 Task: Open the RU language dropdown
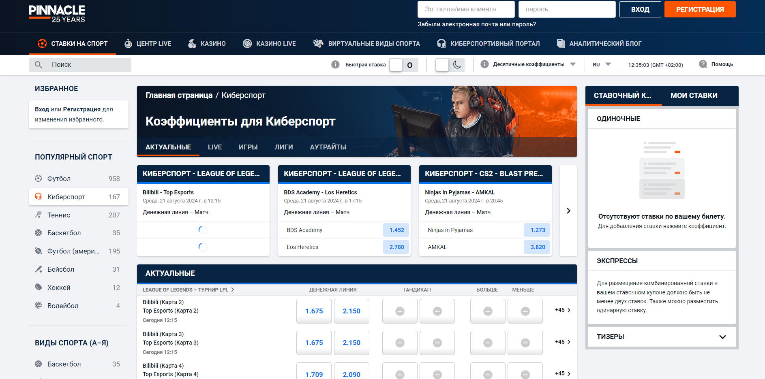click(602, 64)
